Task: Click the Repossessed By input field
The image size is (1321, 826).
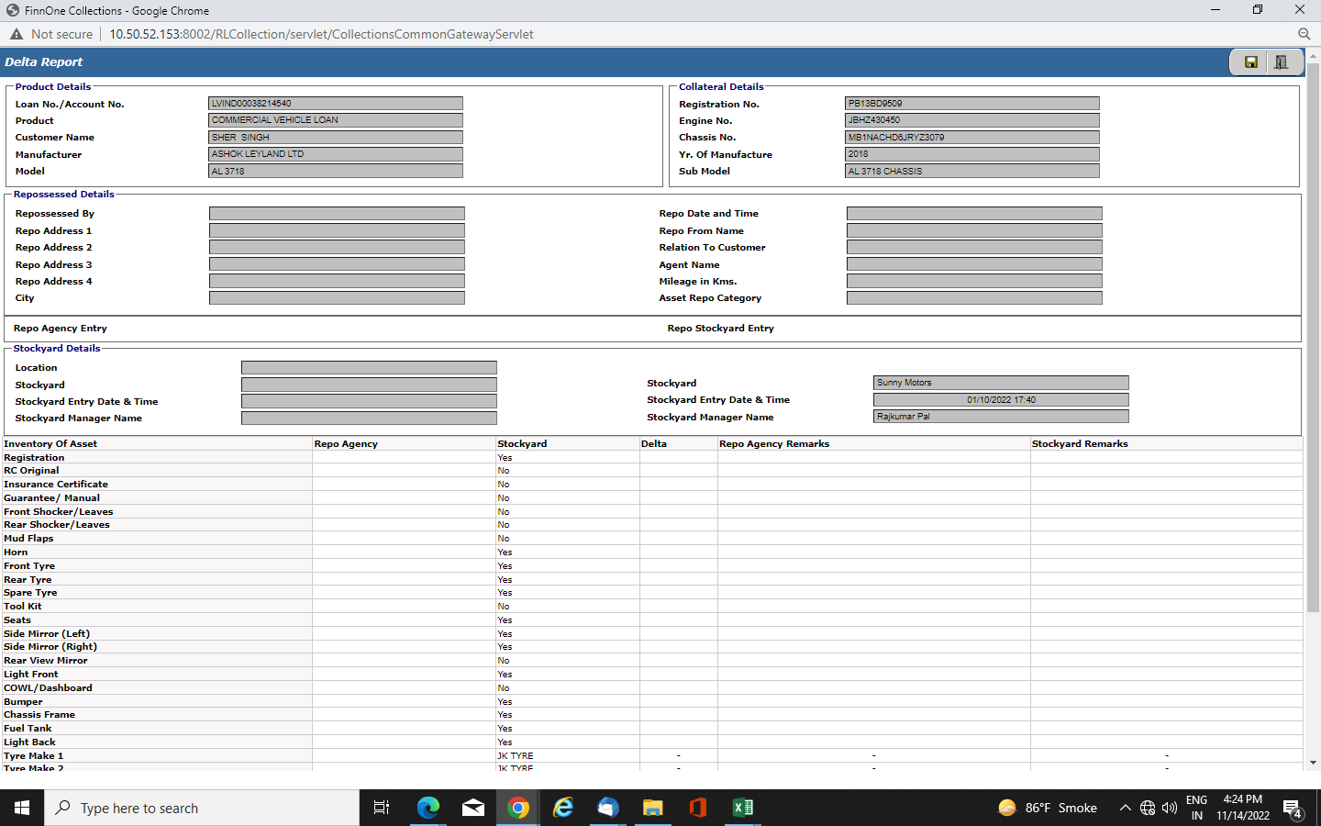Action: pos(337,214)
